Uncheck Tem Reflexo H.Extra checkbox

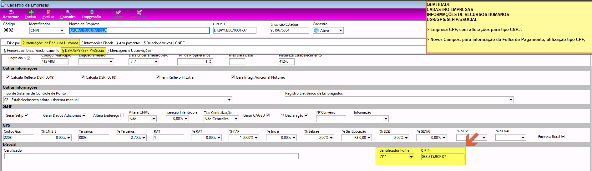tap(158, 77)
